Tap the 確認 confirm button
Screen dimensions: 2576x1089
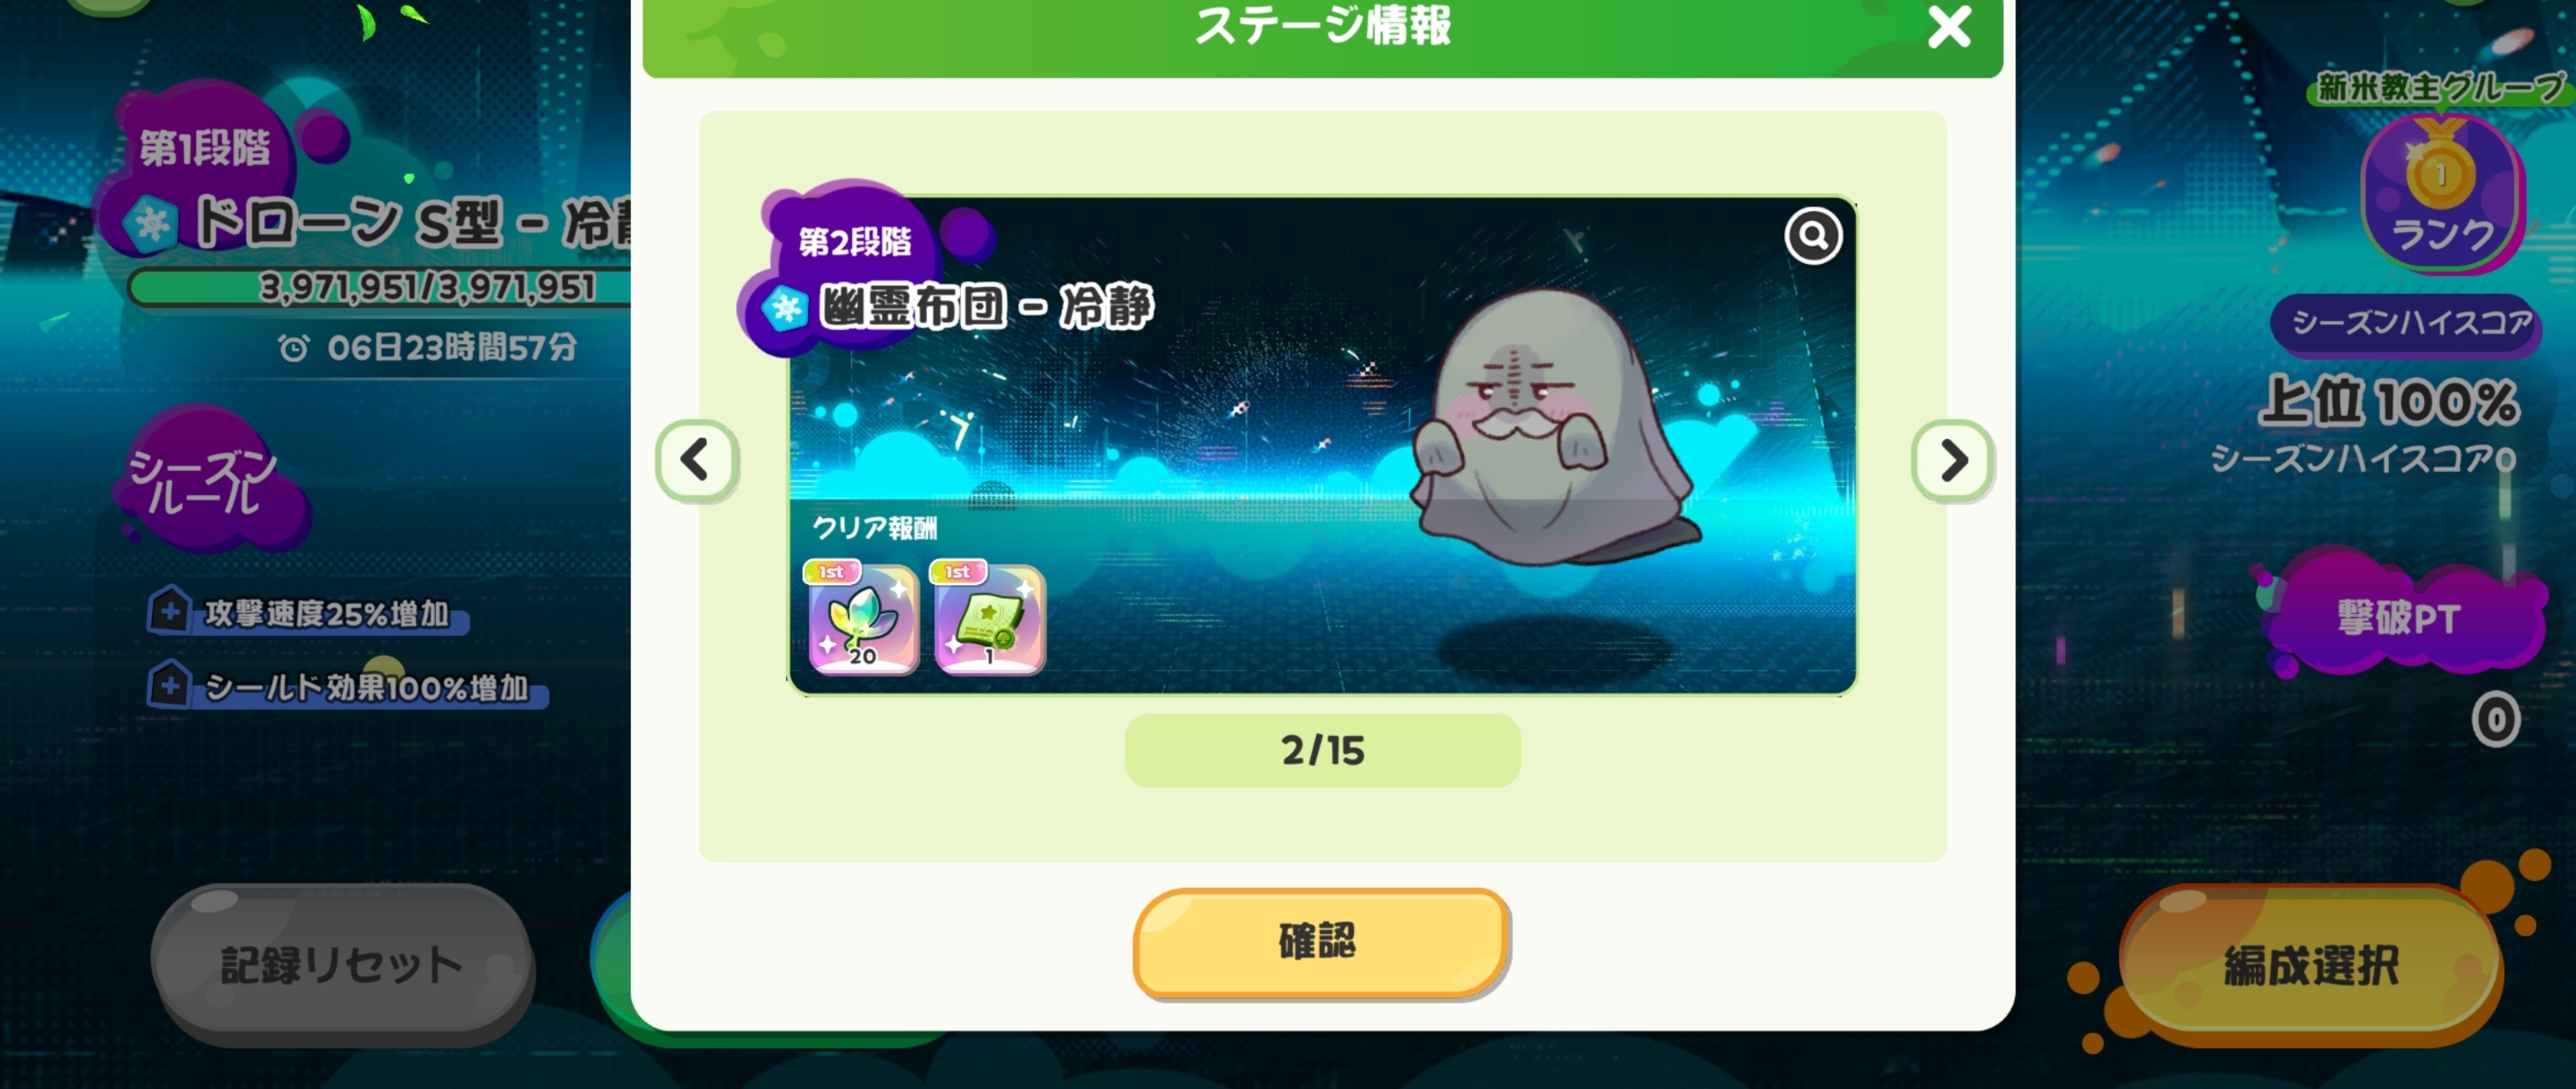[1320, 942]
